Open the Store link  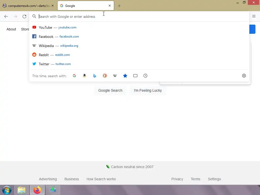[x=25, y=29]
